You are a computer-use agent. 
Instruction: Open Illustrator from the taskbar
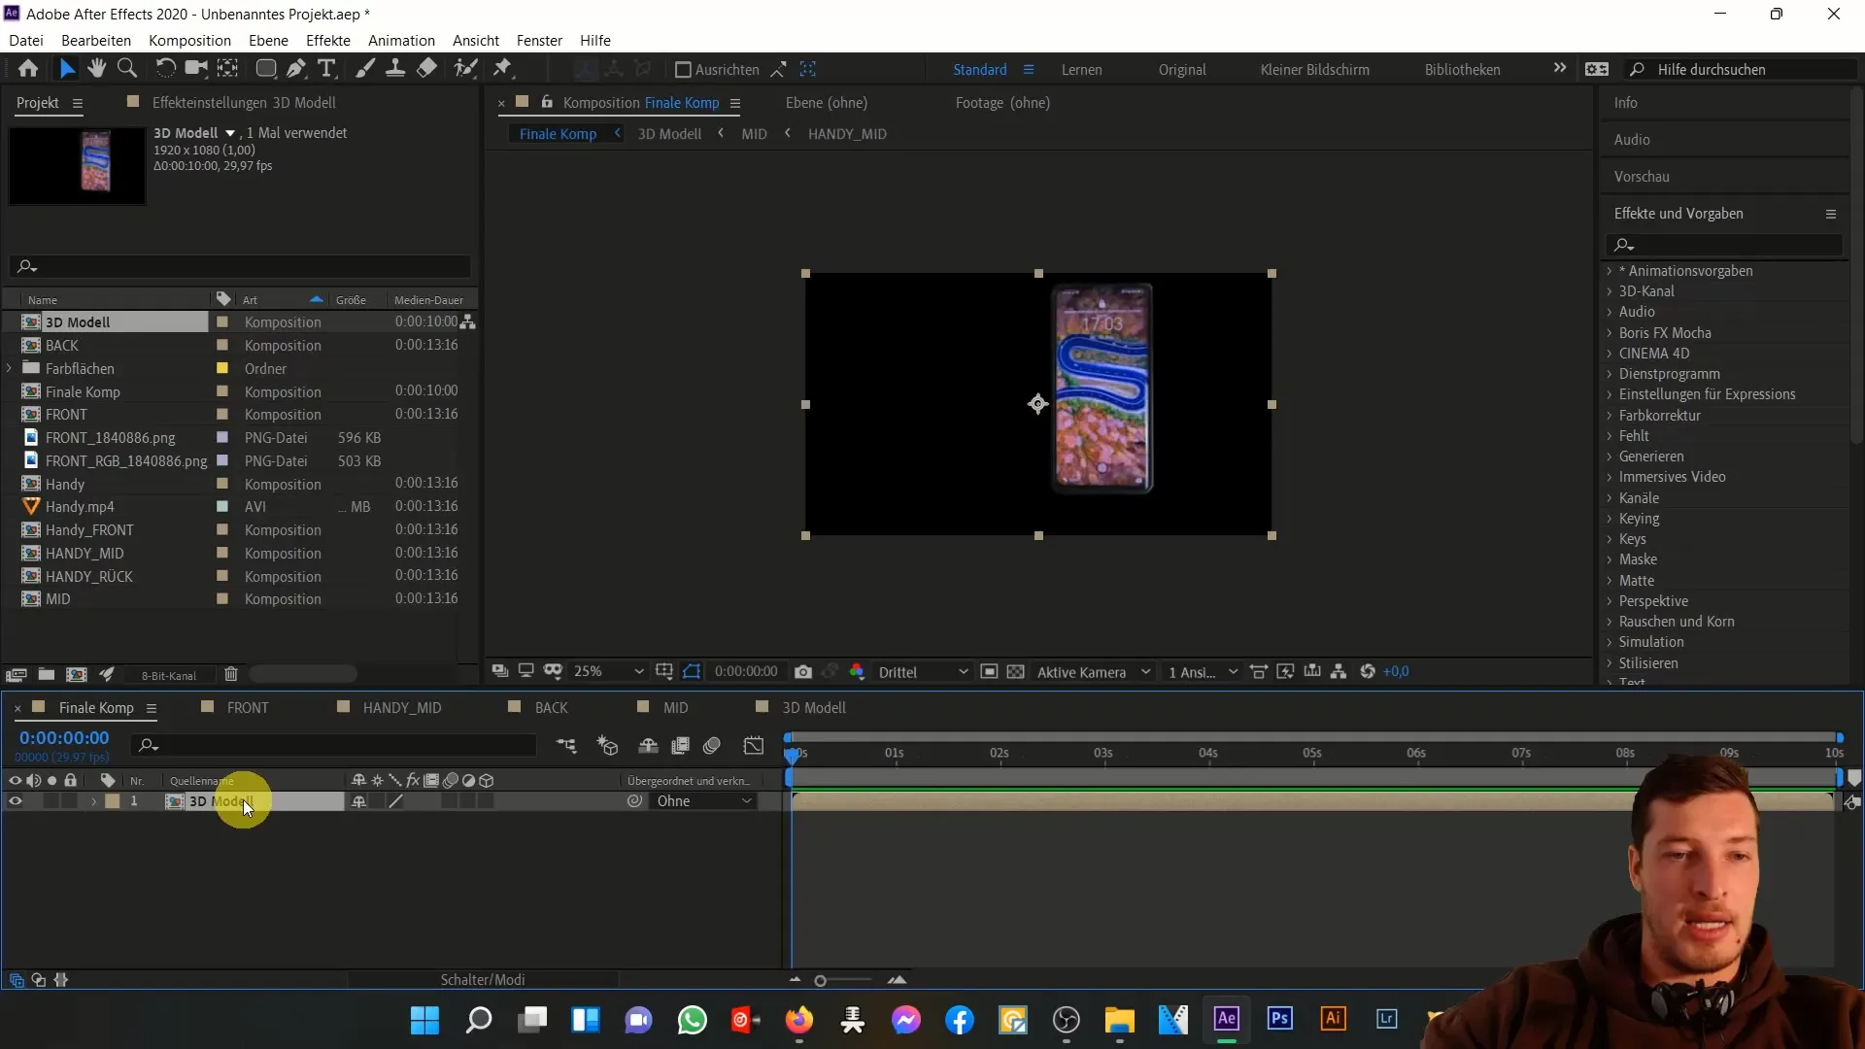(x=1334, y=1019)
